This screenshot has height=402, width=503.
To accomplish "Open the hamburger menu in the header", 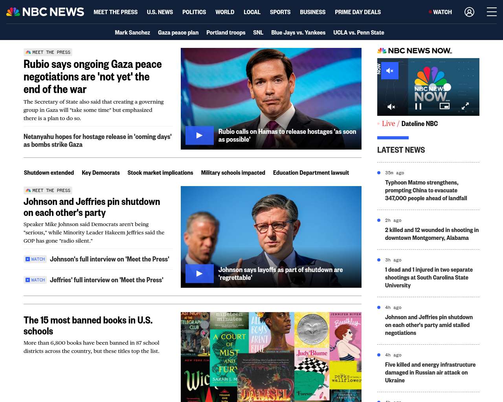I will [492, 12].
